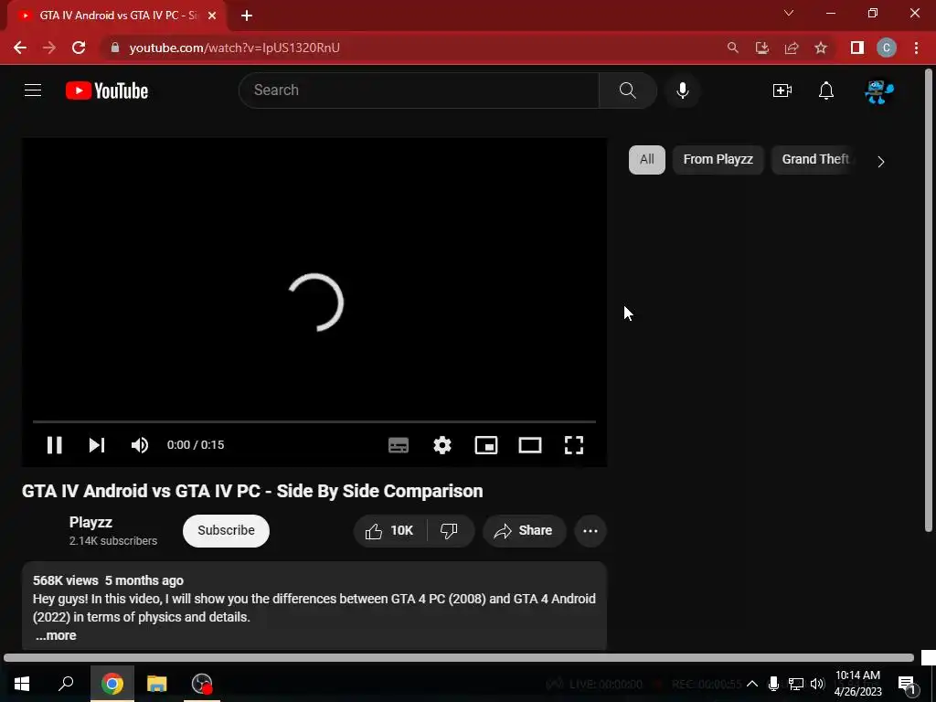
Task: Reload the page
Action: [79, 48]
